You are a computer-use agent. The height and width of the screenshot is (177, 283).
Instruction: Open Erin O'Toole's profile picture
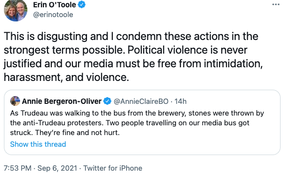[16, 10]
